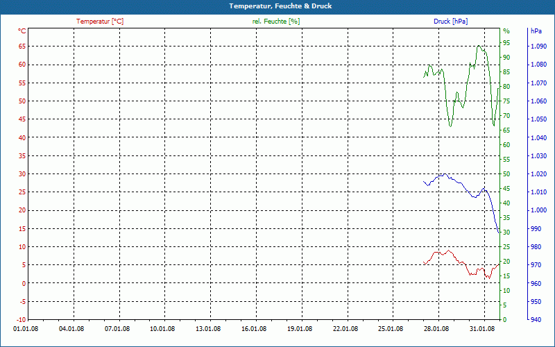Click the '04.01.08' date label
This screenshot has height=347, width=555.
pyautogui.click(x=71, y=328)
